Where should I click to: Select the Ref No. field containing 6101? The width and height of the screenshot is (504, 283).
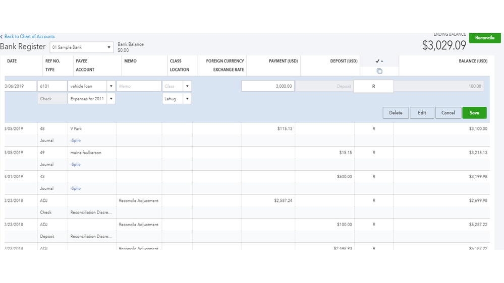52,86
